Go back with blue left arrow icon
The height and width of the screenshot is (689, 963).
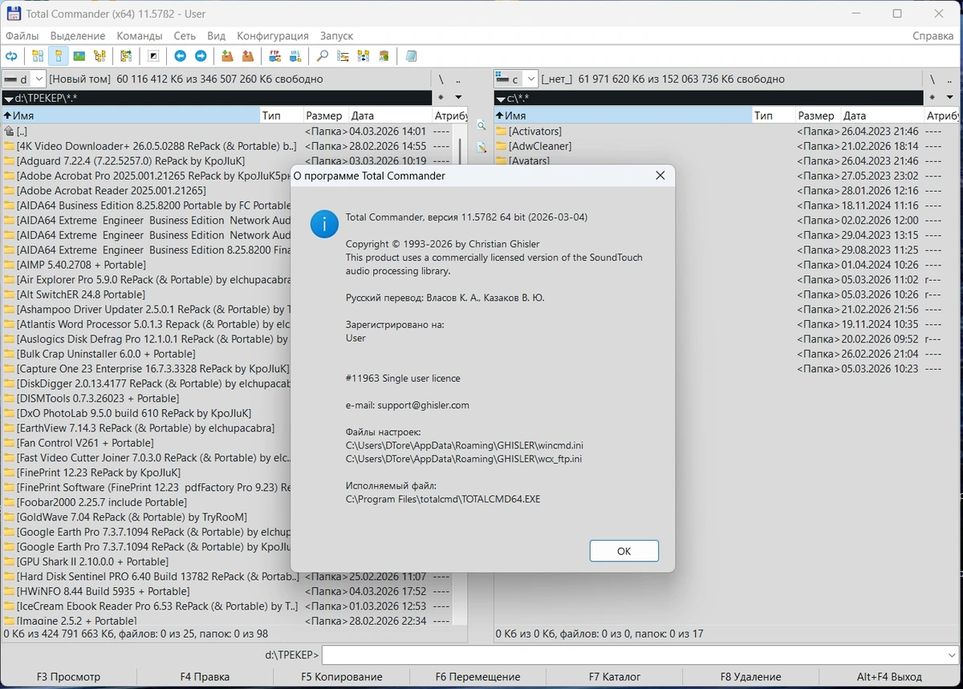pos(180,56)
